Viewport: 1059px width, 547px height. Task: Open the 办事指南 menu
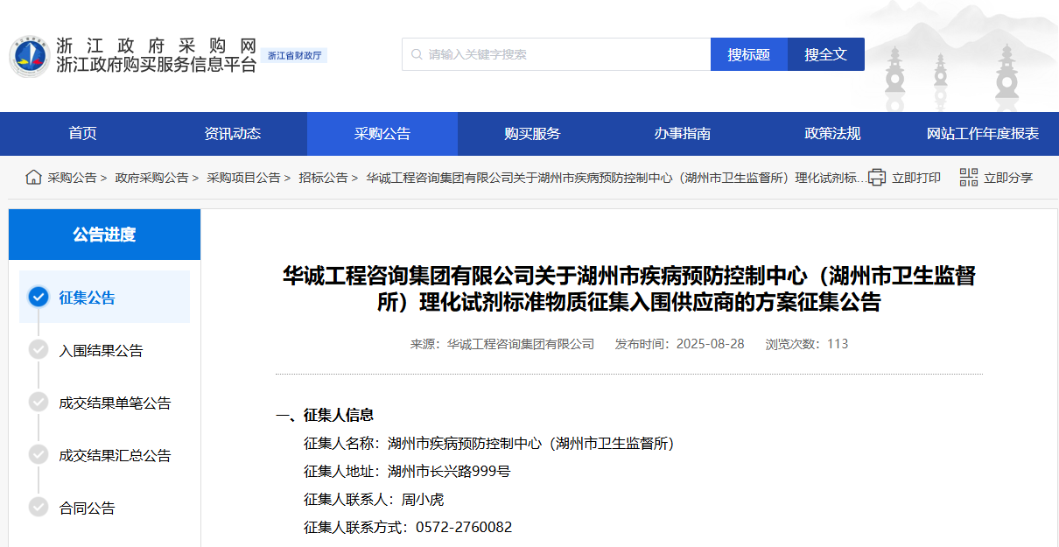683,133
